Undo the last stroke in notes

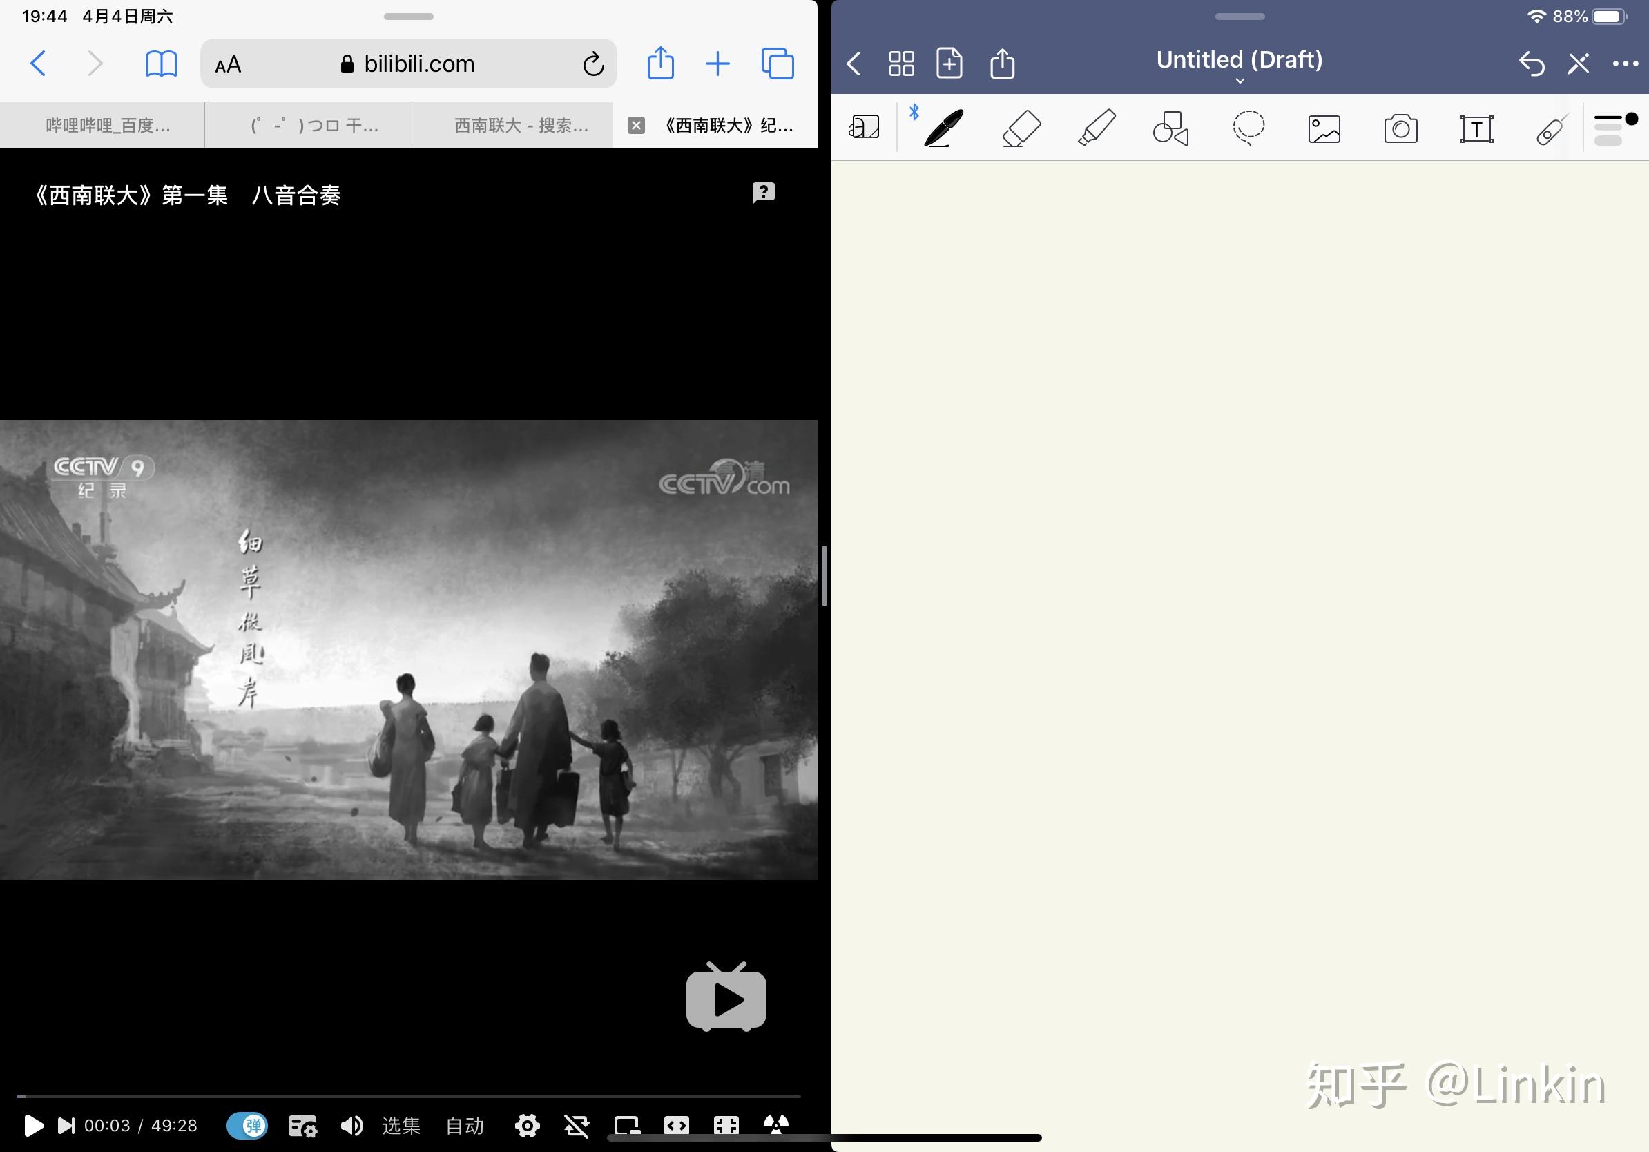pos(1531,64)
